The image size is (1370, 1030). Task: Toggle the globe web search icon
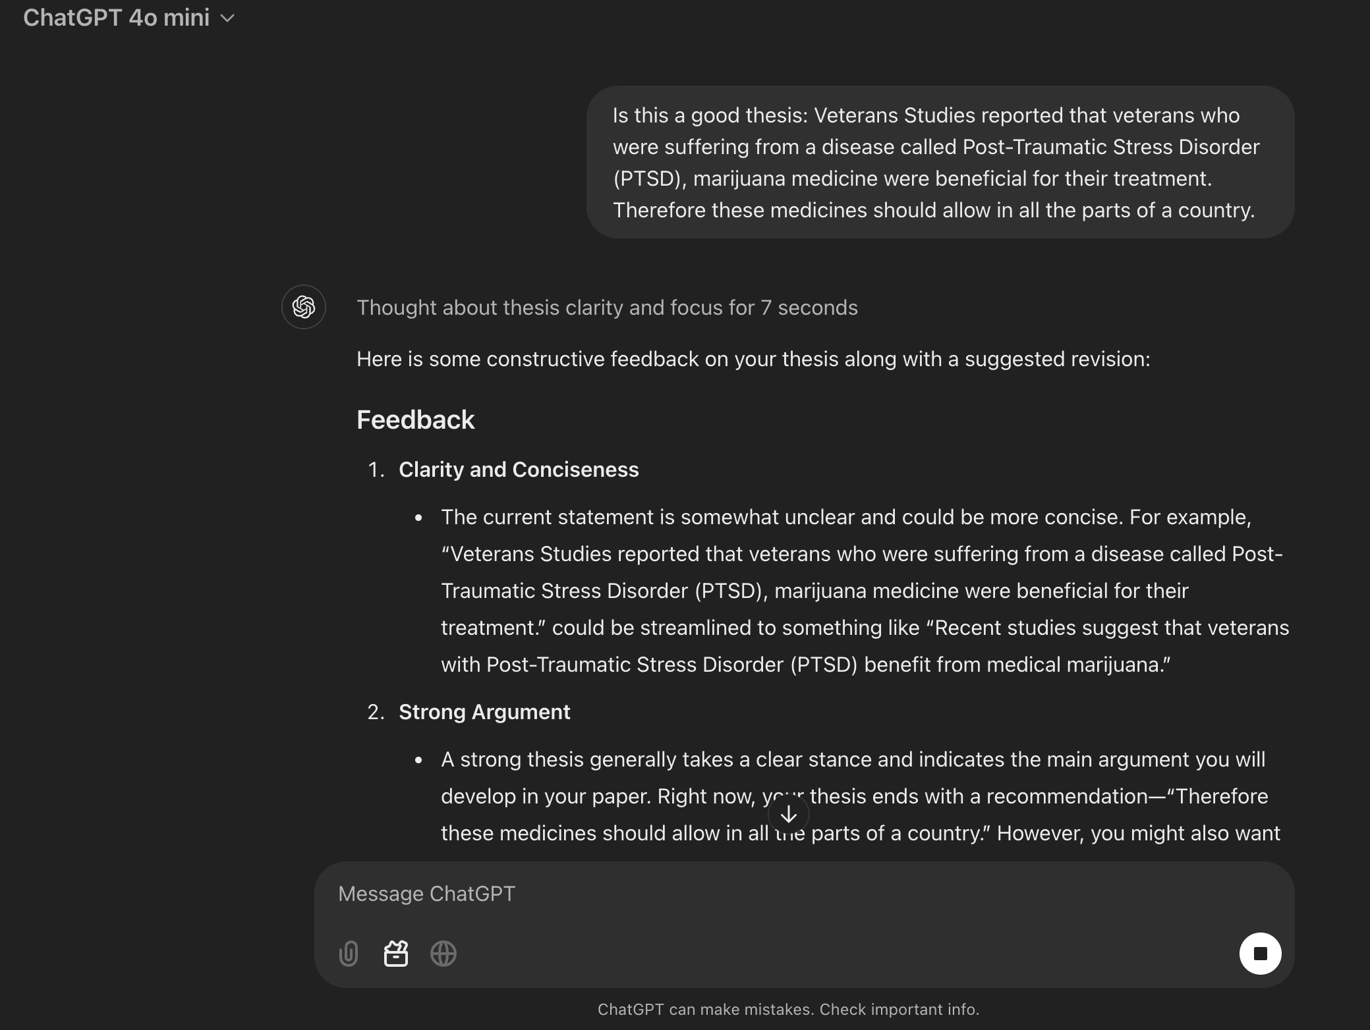(x=443, y=954)
